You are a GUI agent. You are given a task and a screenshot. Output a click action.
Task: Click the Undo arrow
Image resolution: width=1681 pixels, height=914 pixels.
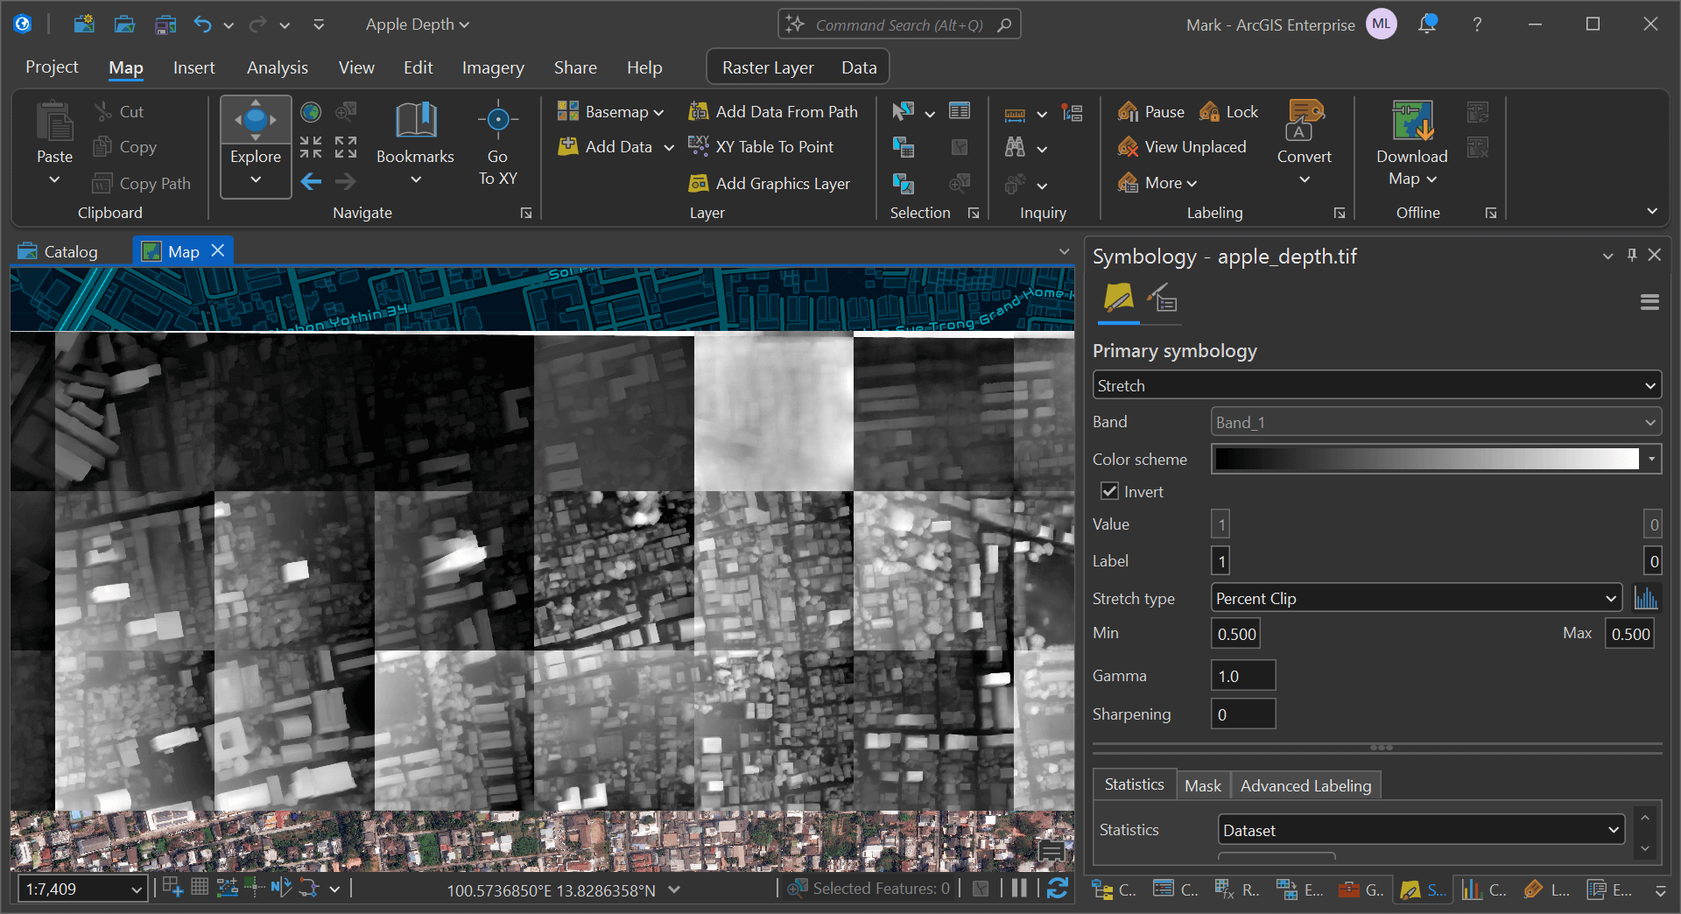[202, 25]
